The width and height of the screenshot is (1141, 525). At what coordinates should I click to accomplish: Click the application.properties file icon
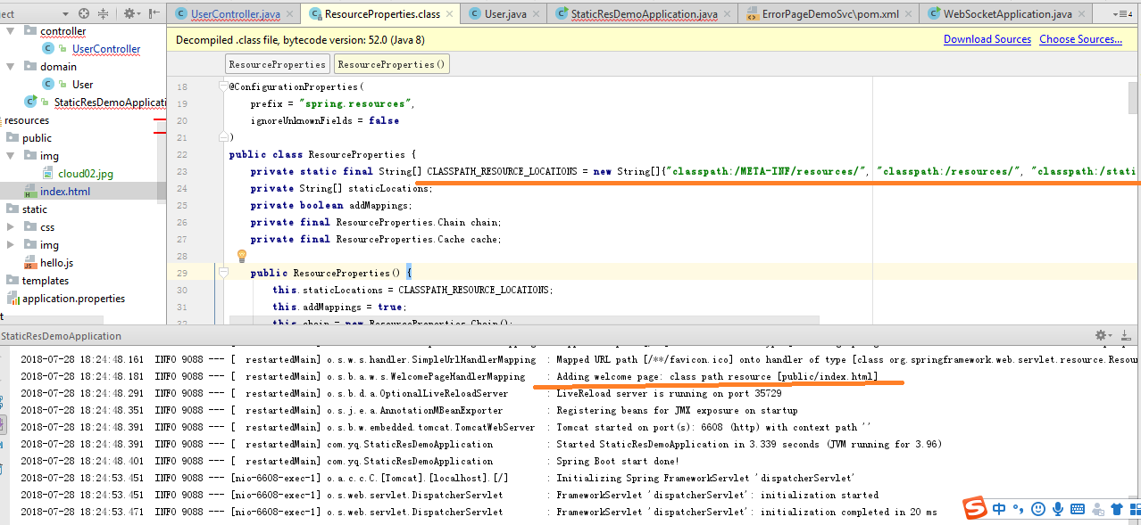(x=12, y=299)
